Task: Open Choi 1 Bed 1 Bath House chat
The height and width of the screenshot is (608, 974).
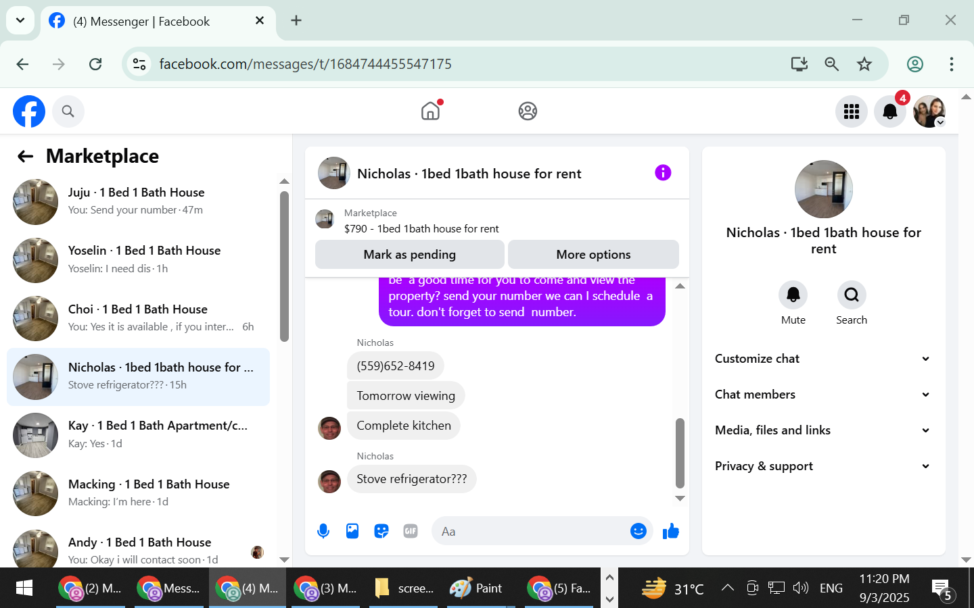Action: (138, 318)
